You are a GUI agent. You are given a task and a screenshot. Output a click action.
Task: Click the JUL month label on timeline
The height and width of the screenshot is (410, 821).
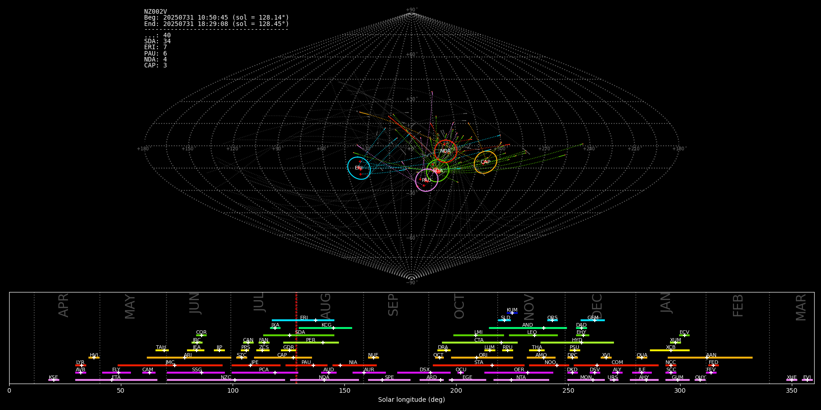click(x=259, y=302)
